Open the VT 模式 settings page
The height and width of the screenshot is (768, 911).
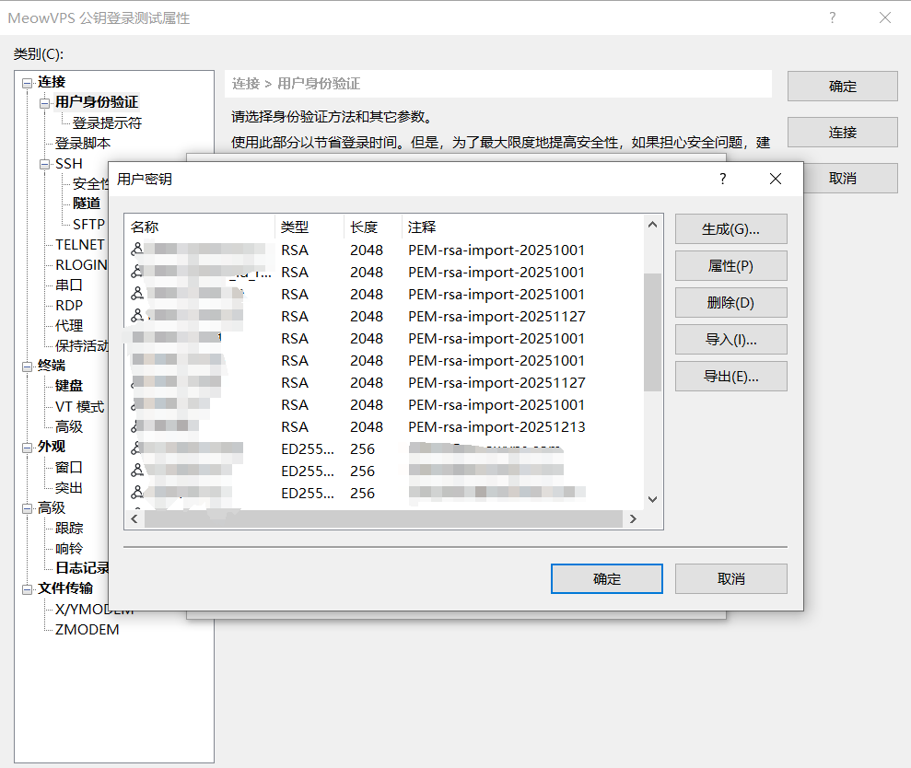point(79,407)
